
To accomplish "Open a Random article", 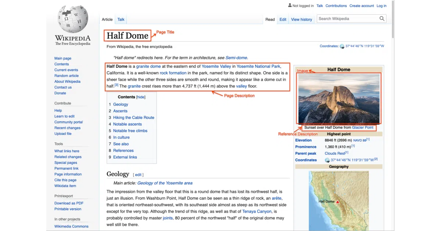I will (67, 76).
